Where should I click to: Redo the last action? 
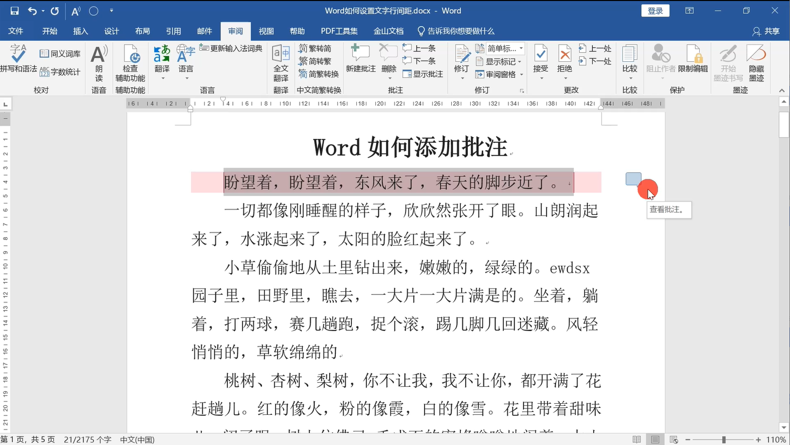(55, 11)
